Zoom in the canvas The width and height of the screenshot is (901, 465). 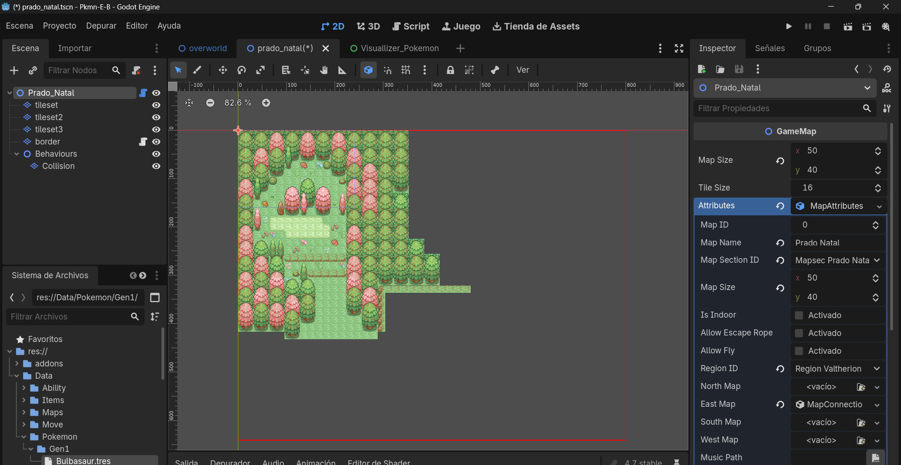click(266, 103)
